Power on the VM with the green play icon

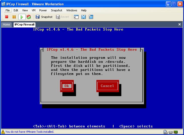point(22,17)
